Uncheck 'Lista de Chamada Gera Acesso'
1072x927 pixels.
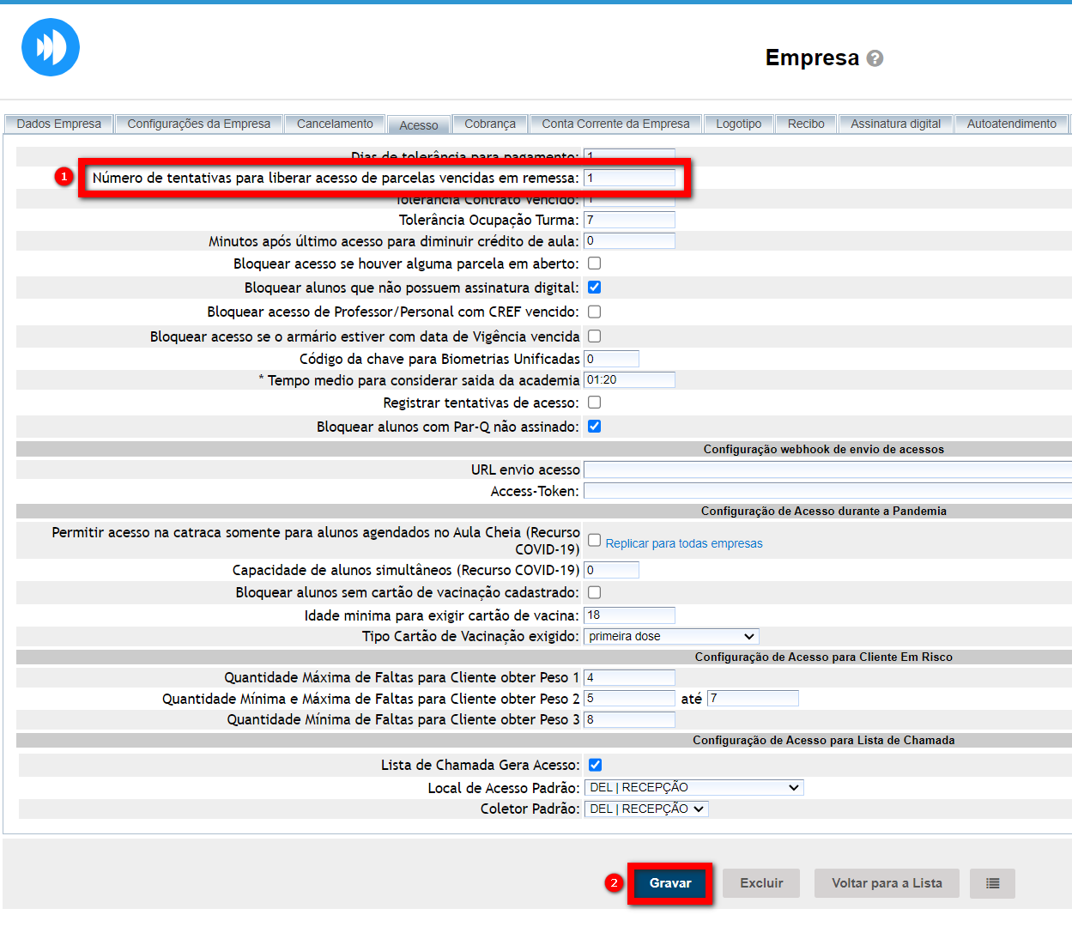click(x=595, y=765)
